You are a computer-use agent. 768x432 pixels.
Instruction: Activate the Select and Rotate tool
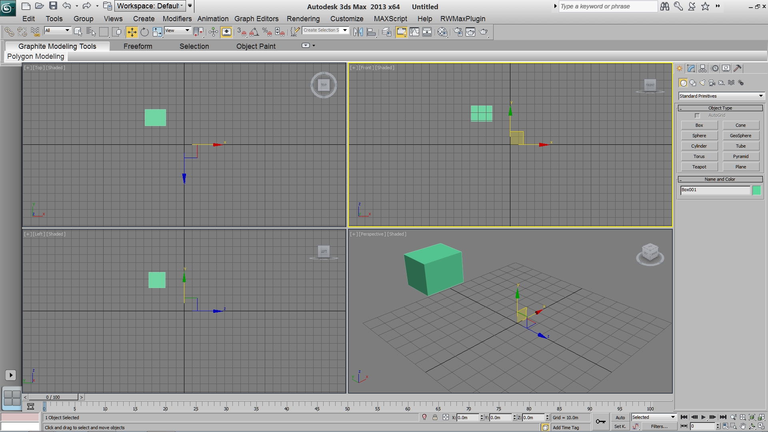point(144,32)
